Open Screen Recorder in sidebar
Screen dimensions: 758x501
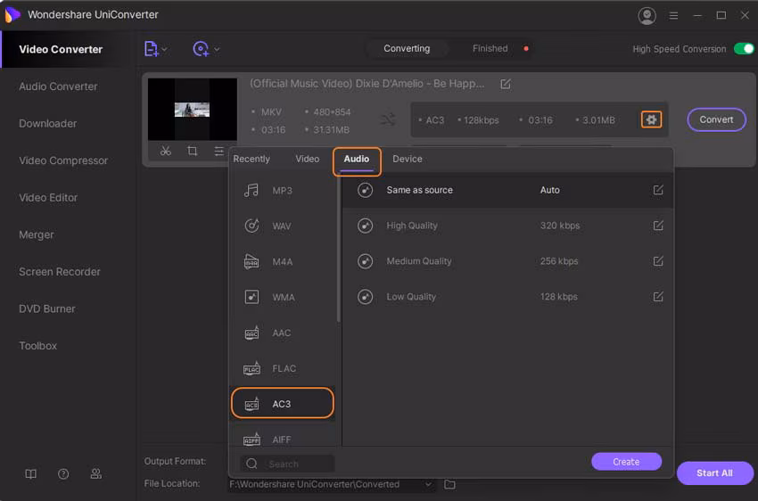coord(60,272)
